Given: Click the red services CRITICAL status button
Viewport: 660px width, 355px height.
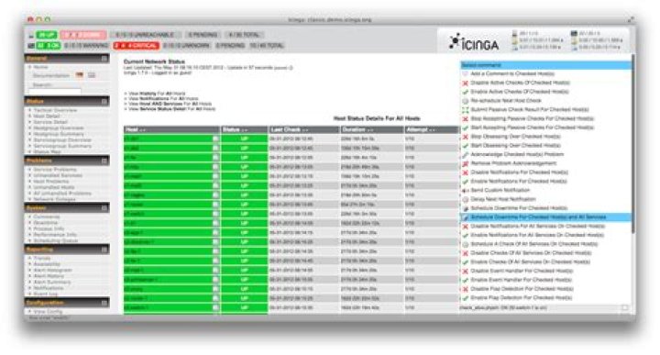Looking at the screenshot, I should pos(136,46).
